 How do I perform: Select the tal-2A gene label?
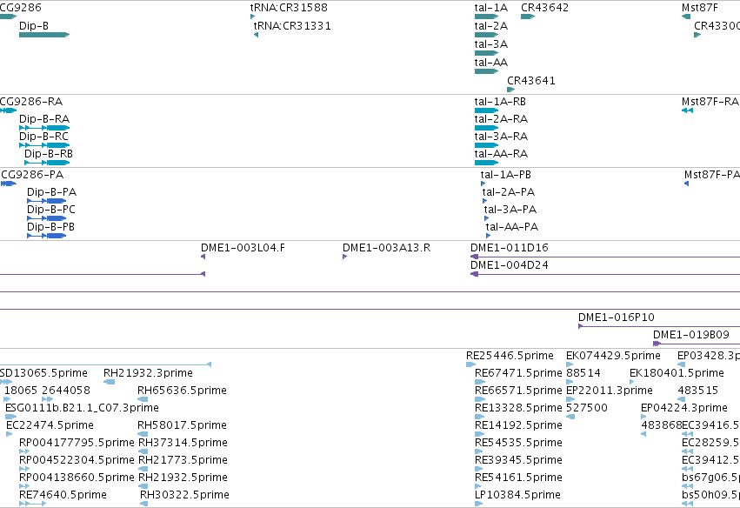click(x=491, y=26)
